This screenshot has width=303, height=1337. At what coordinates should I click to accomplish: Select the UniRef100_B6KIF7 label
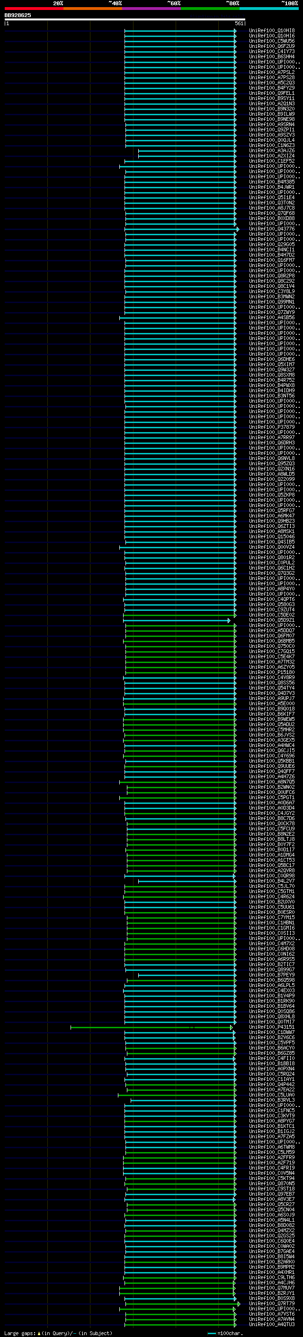[x=272, y=714]
